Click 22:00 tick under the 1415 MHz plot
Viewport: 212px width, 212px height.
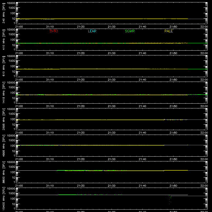point(204,106)
